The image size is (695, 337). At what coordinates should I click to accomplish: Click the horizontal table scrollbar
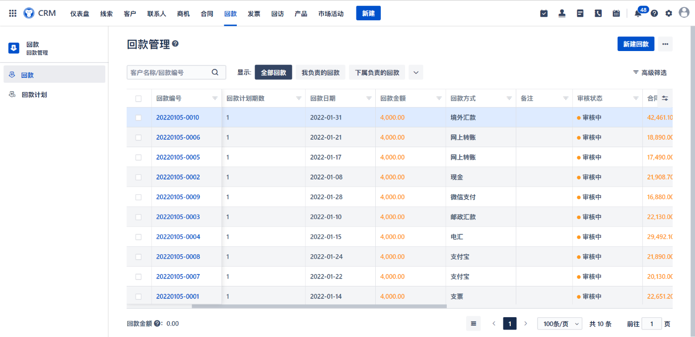coord(319,306)
